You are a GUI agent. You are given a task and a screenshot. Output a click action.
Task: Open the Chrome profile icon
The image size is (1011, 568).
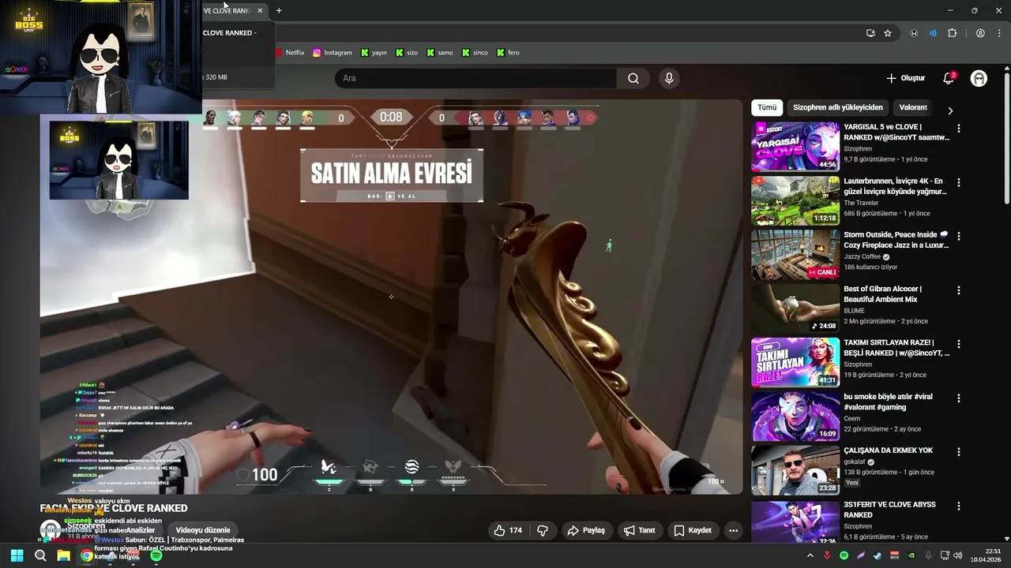click(x=980, y=33)
